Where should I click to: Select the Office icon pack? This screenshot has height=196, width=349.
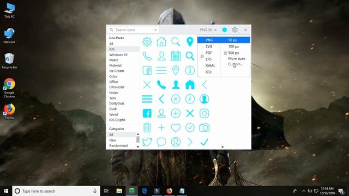(x=113, y=82)
